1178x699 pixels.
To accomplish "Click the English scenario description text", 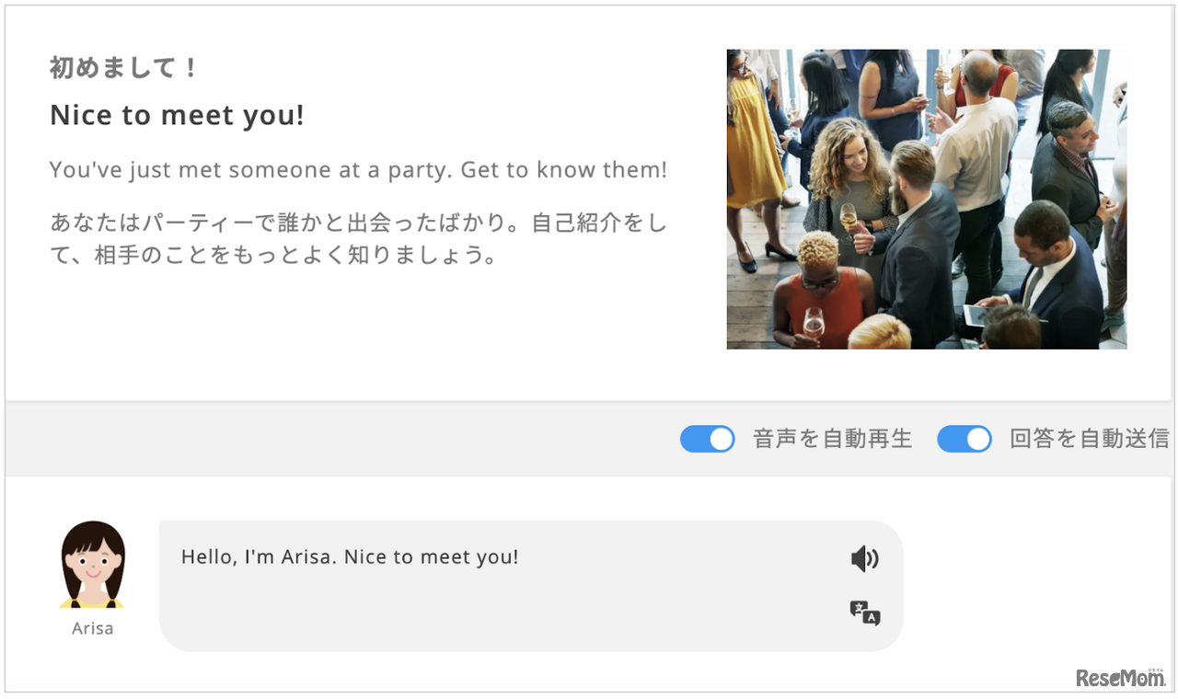I will (358, 169).
